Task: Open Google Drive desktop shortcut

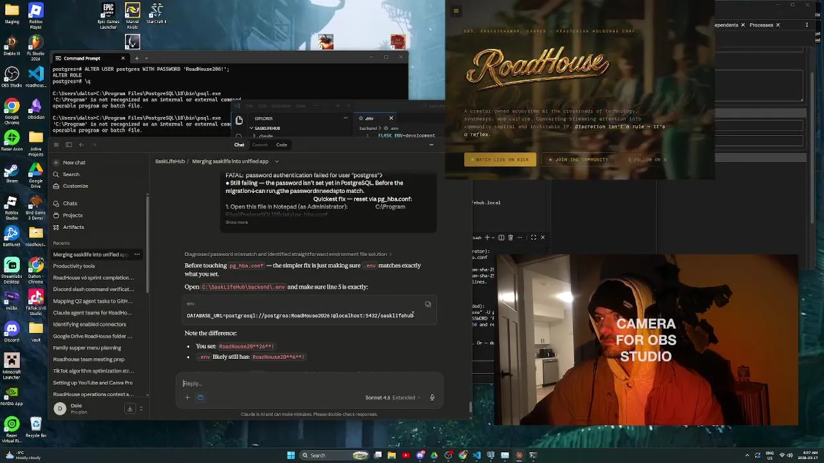Action: (x=36, y=174)
